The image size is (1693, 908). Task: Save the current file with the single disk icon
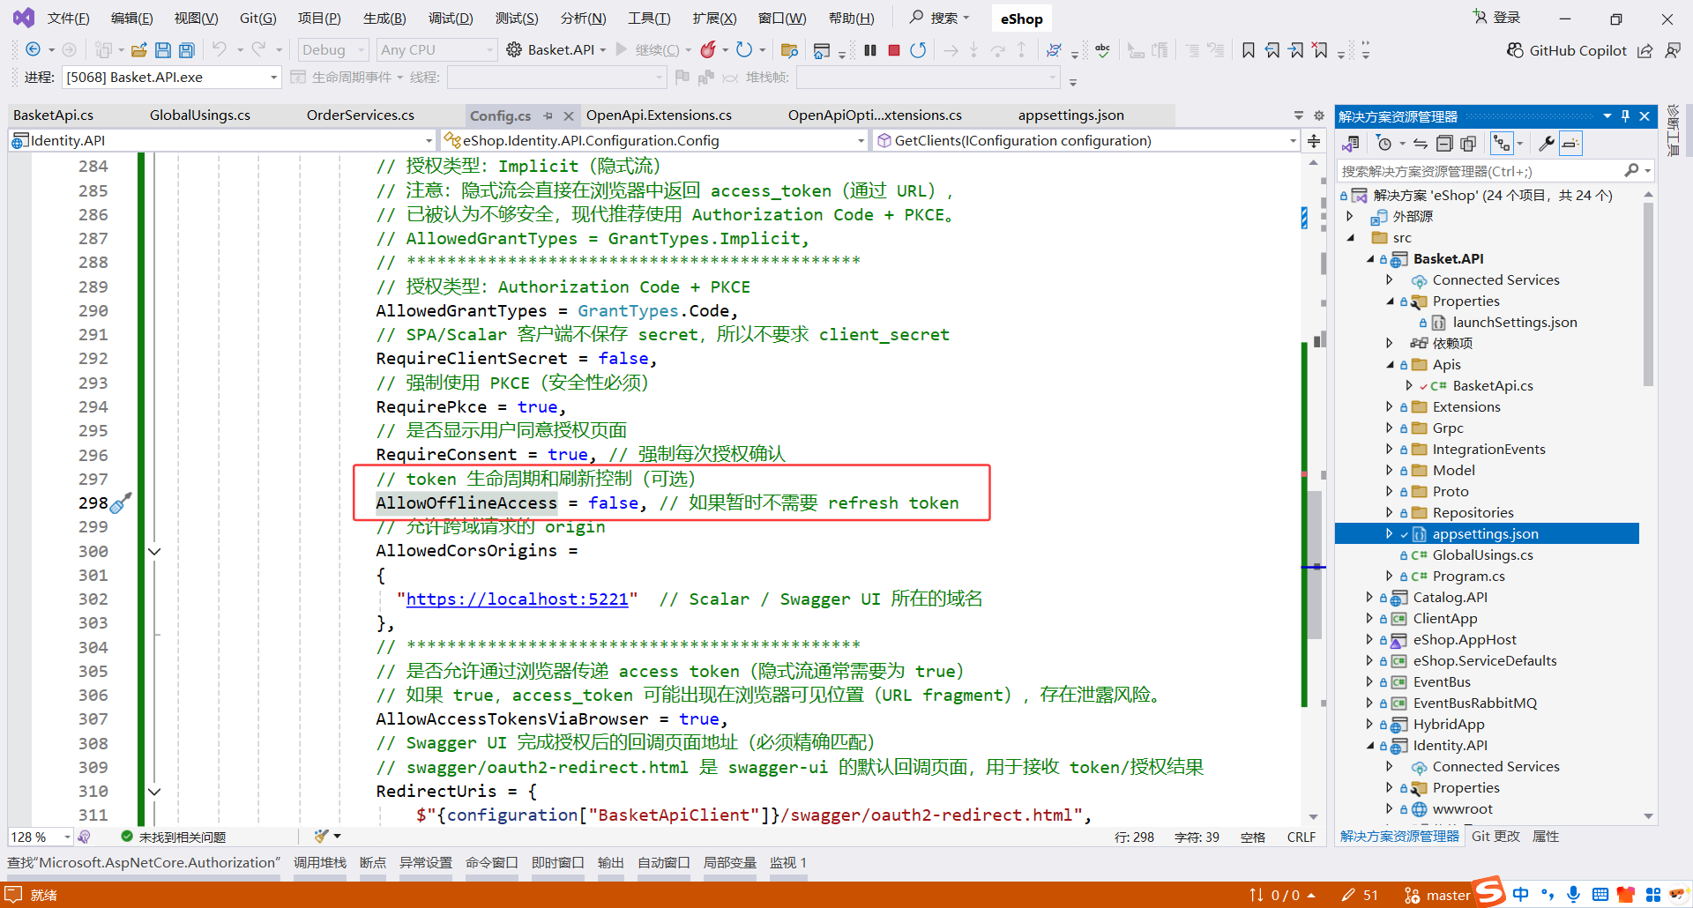(163, 50)
